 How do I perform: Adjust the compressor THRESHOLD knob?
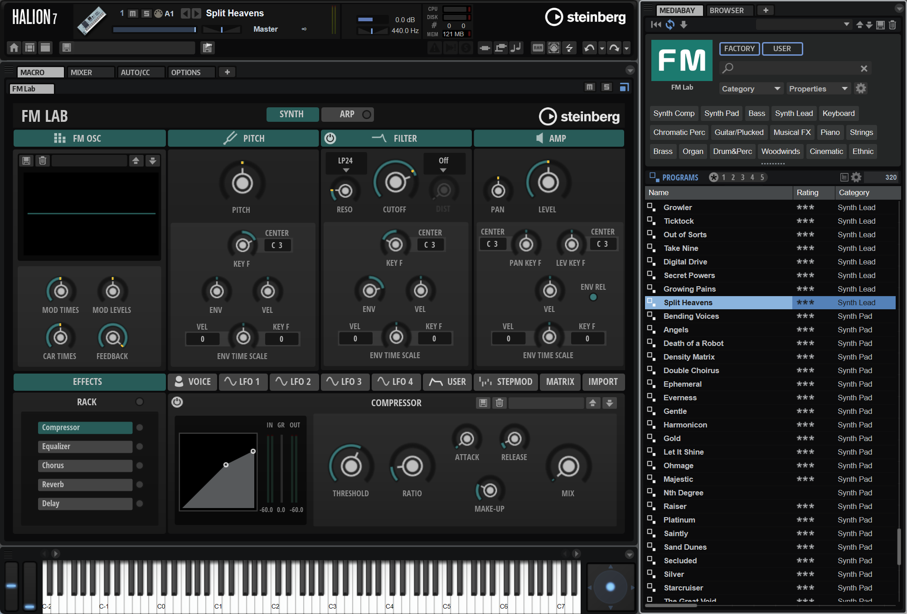coord(351,466)
